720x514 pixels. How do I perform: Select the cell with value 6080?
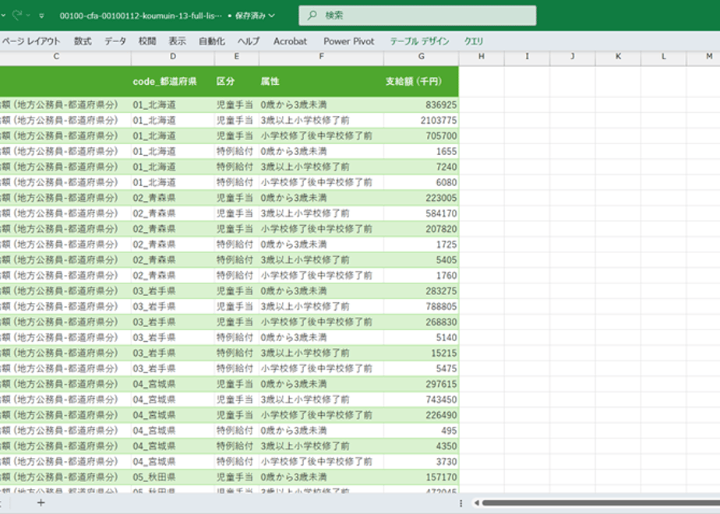click(x=421, y=182)
